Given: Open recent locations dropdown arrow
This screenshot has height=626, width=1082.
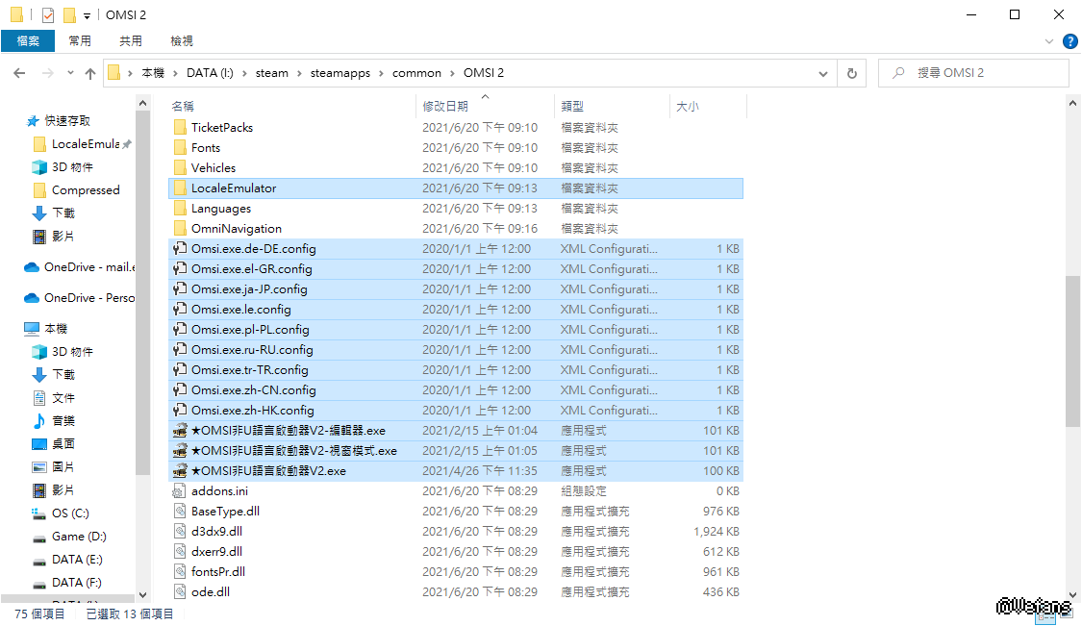Looking at the screenshot, I should pos(70,73).
